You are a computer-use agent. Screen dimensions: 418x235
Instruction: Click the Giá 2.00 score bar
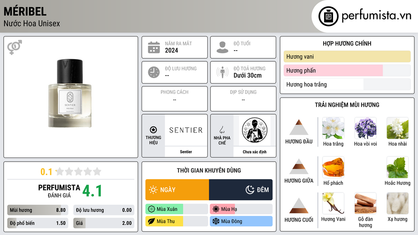pyautogui.click(x=104, y=223)
